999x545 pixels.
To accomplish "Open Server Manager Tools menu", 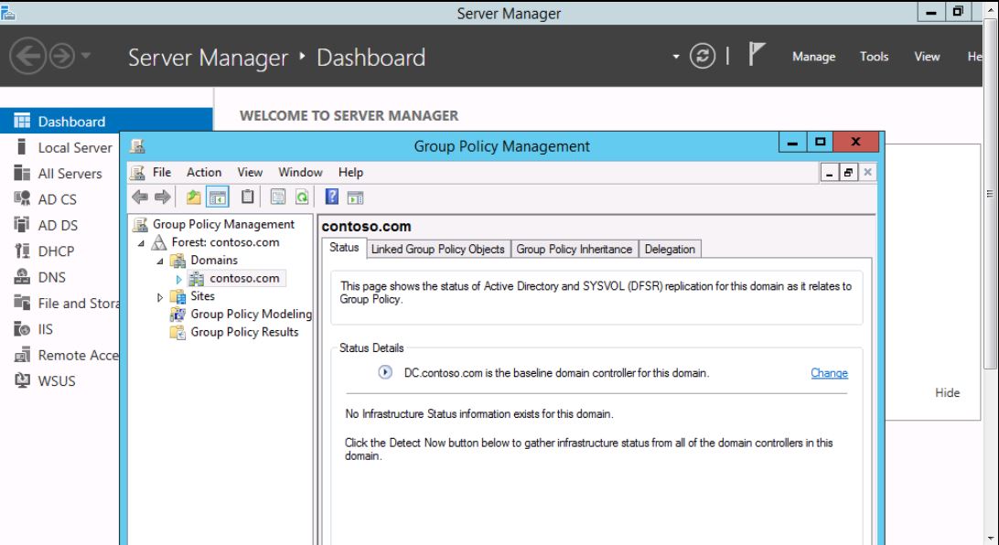I will coord(874,57).
